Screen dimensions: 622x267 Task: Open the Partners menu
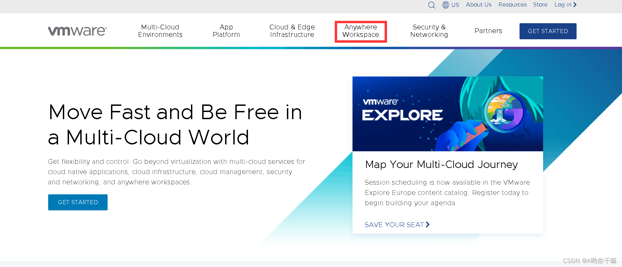(x=488, y=31)
